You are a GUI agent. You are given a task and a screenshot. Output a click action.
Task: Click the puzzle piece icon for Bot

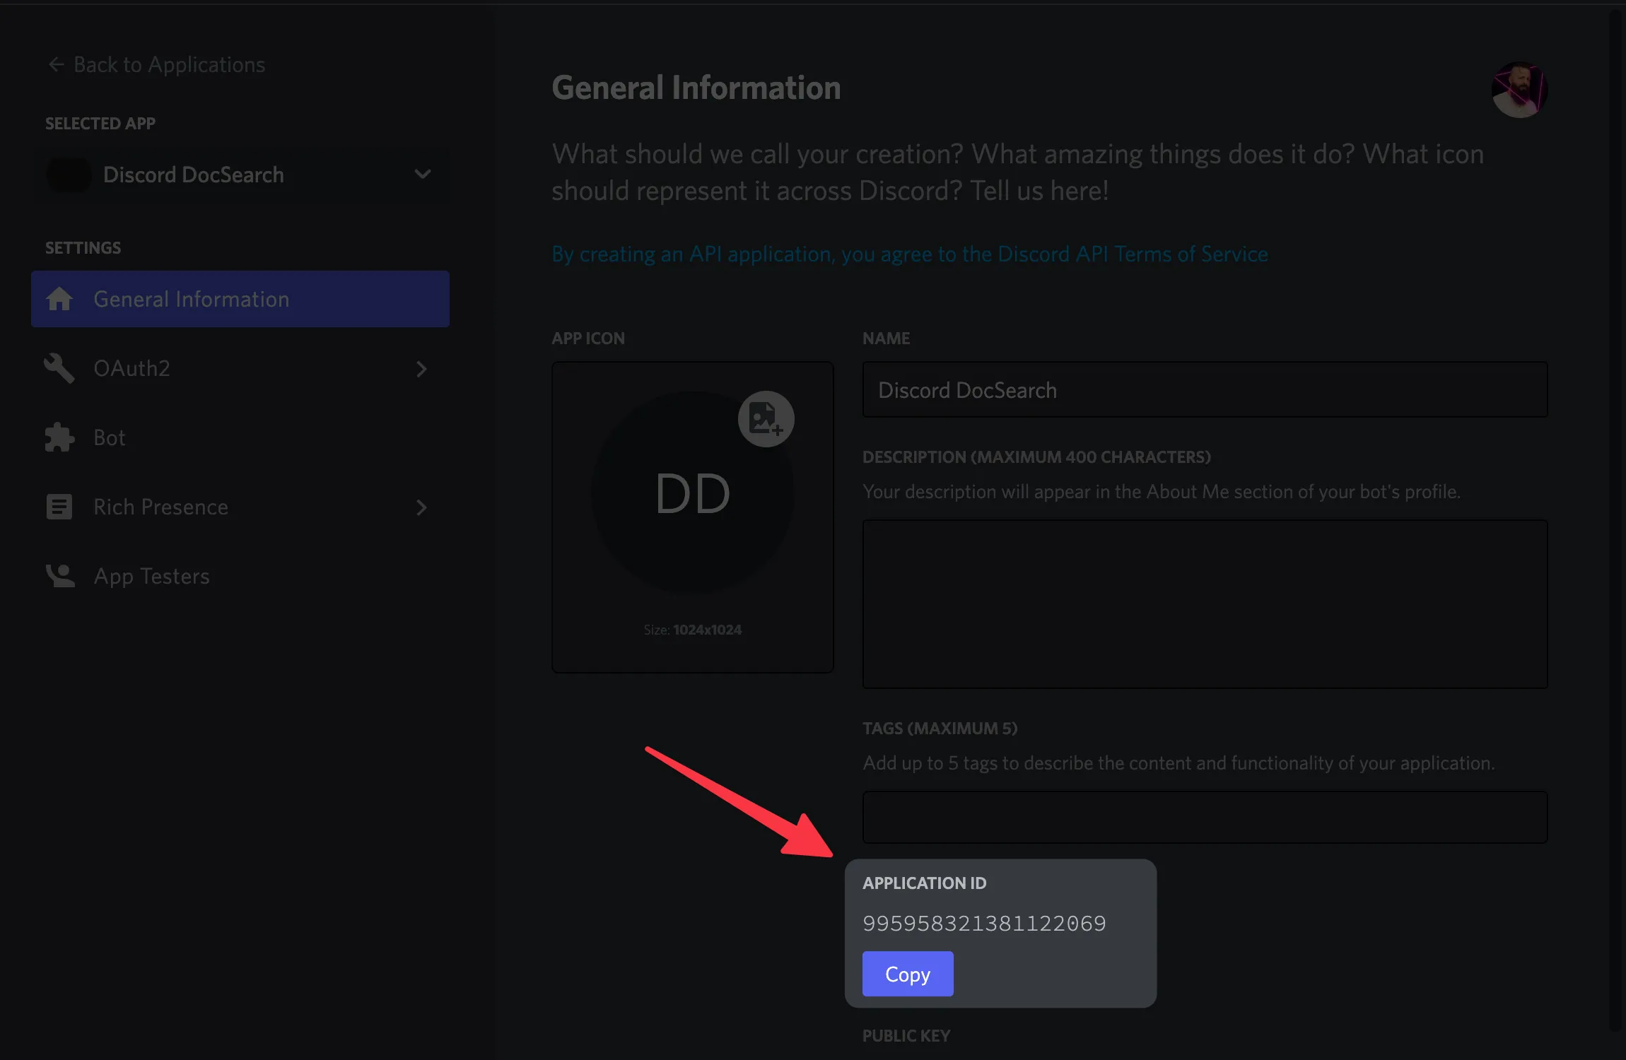tap(59, 437)
